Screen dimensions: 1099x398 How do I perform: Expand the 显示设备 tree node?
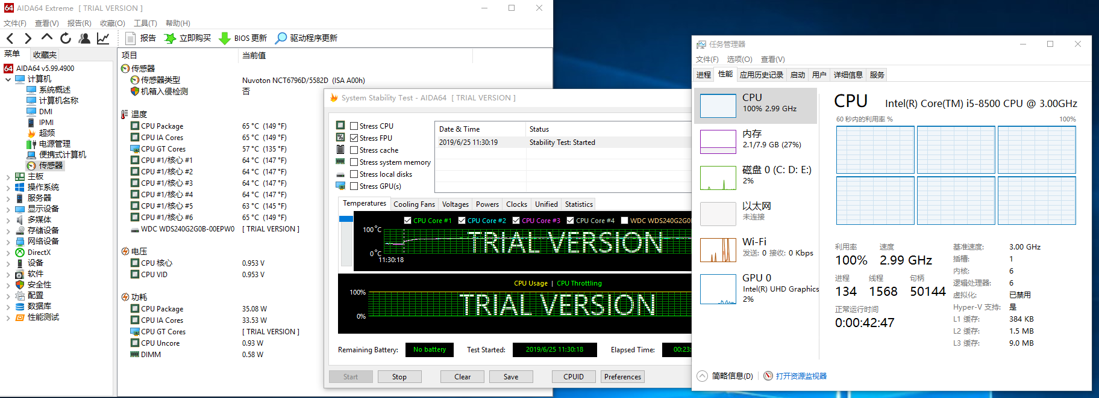(x=8, y=209)
